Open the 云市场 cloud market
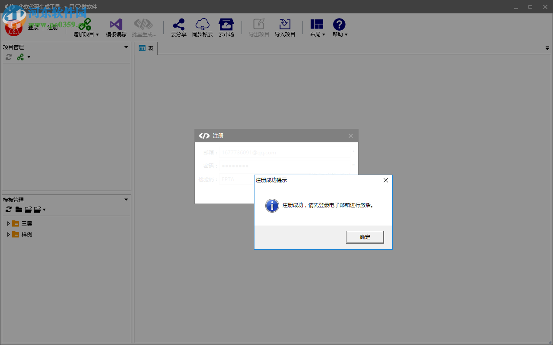 point(226,28)
